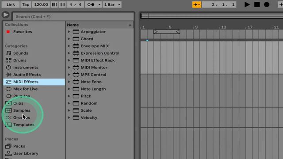
Task: Open the metronome settings dropdown arrow
Action: click(x=99, y=4)
